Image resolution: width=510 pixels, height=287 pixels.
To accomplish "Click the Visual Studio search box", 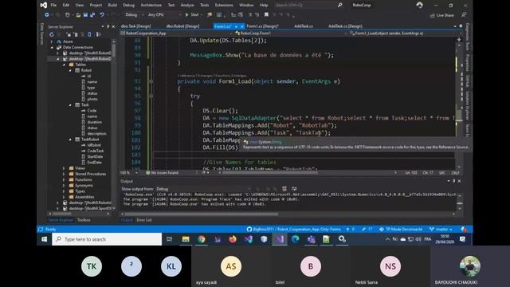I will [309, 5].
